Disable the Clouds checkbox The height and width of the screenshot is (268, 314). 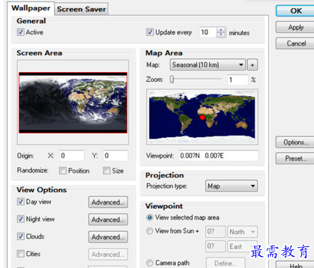[21, 236]
